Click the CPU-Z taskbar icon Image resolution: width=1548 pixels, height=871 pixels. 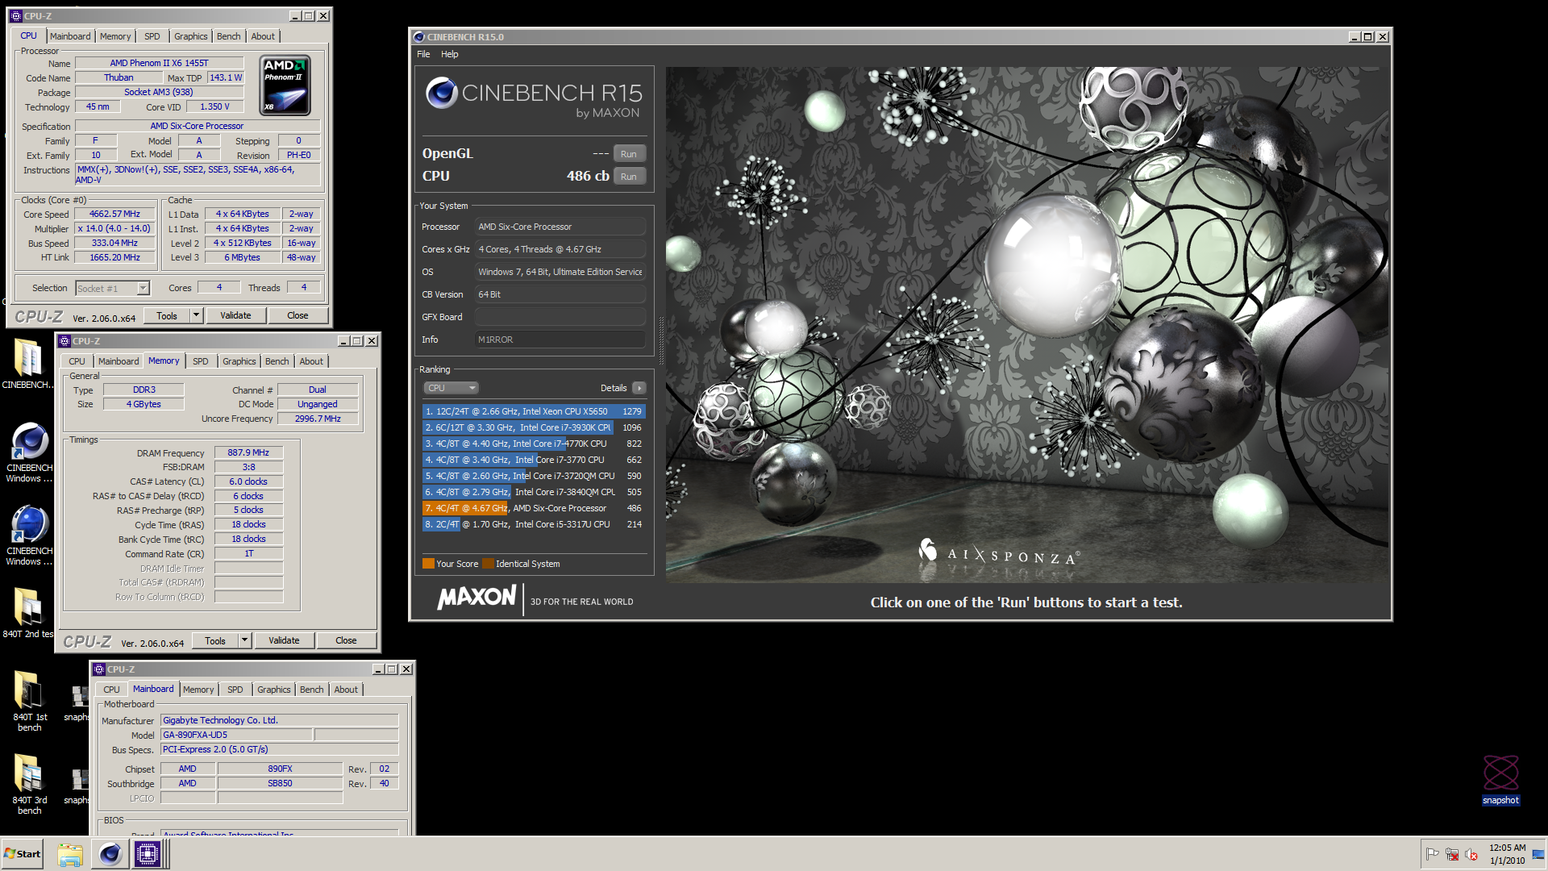point(148,854)
